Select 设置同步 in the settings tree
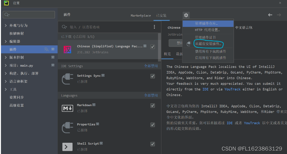Image resolution: width=287 pixels, height=154 pixels. point(17,97)
